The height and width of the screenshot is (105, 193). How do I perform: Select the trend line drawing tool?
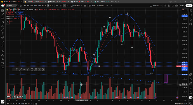(3, 14)
